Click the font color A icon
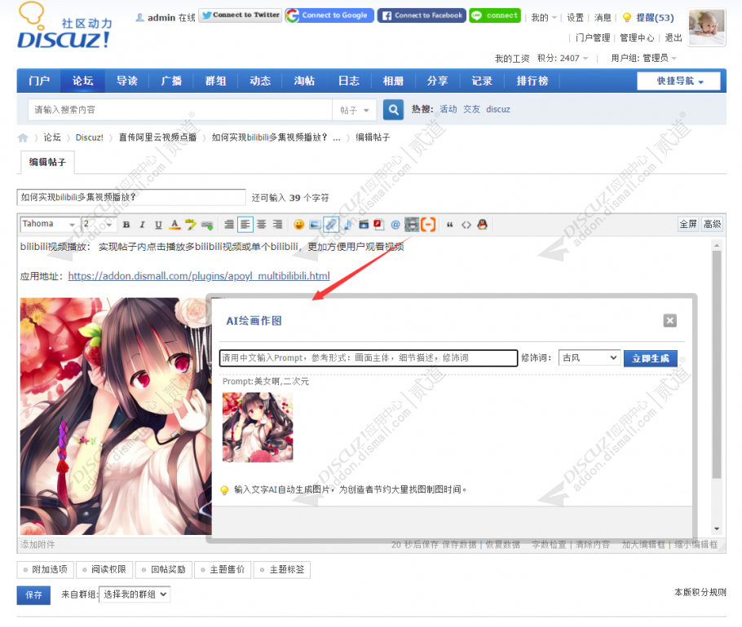Image resolution: width=742 pixels, height=627 pixels. pyautogui.click(x=174, y=225)
